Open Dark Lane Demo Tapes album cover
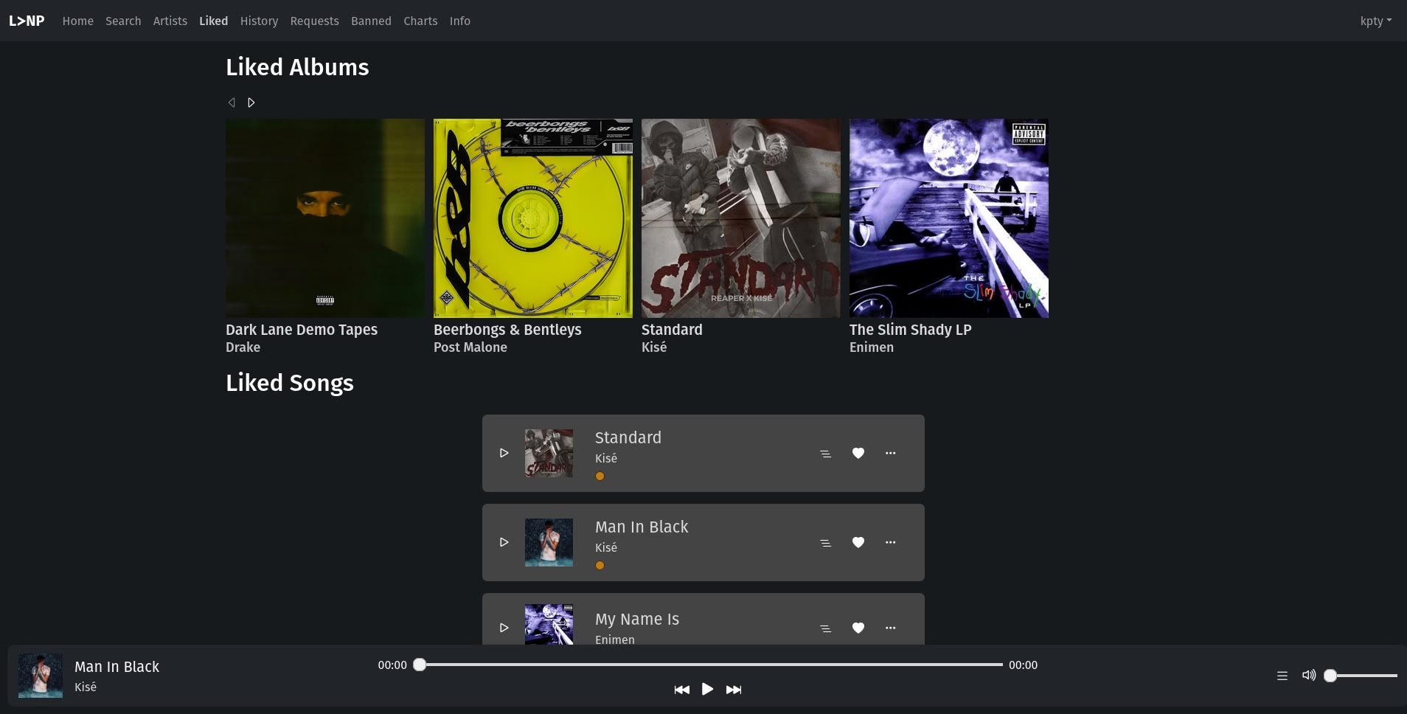Image resolution: width=1407 pixels, height=714 pixels. pos(325,218)
